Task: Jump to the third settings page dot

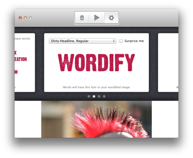Action: click(x=99, y=96)
